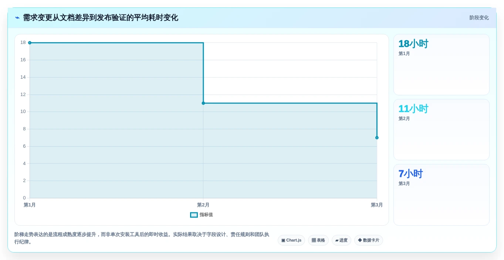Click the 第3月 x-axis label
Screen dimensions: 504x260
[x=377, y=205]
